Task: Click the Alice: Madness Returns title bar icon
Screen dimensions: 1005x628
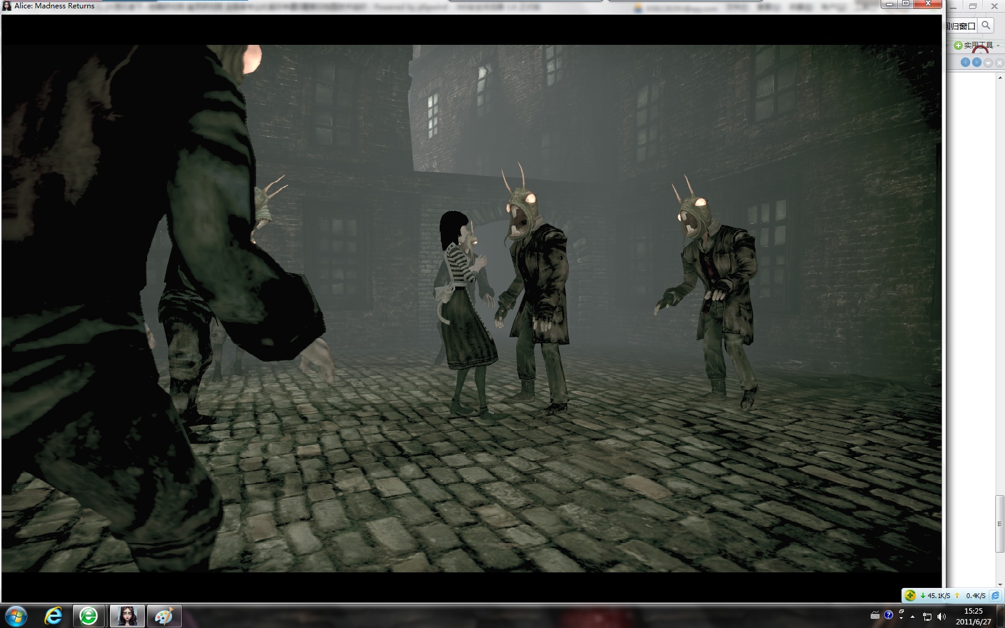Action: coord(7,6)
